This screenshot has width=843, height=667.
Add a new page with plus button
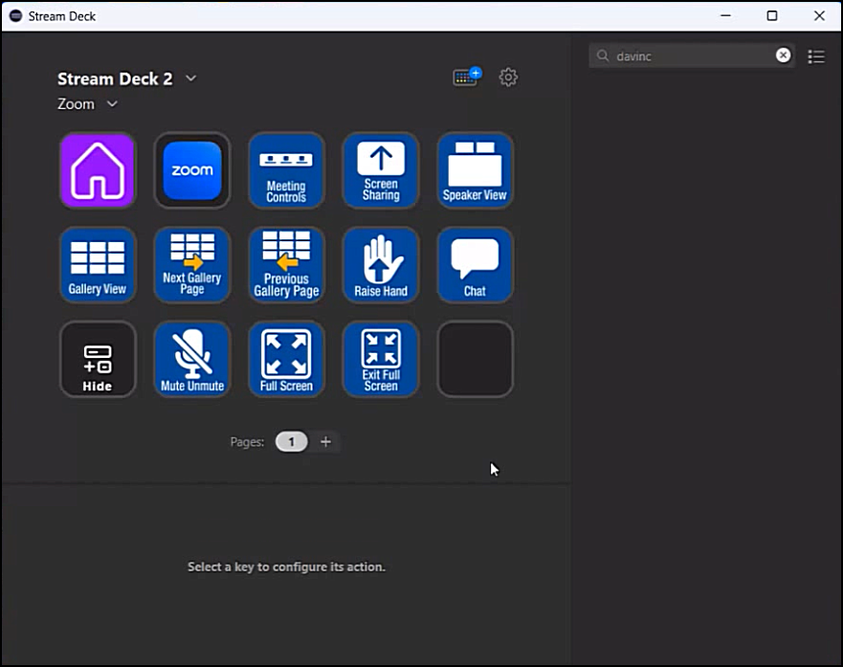(x=325, y=442)
